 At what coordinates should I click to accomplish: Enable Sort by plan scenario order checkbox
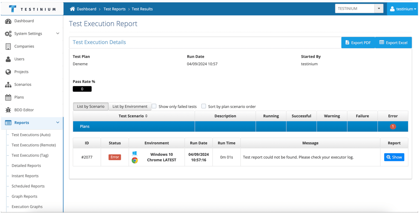coord(204,106)
